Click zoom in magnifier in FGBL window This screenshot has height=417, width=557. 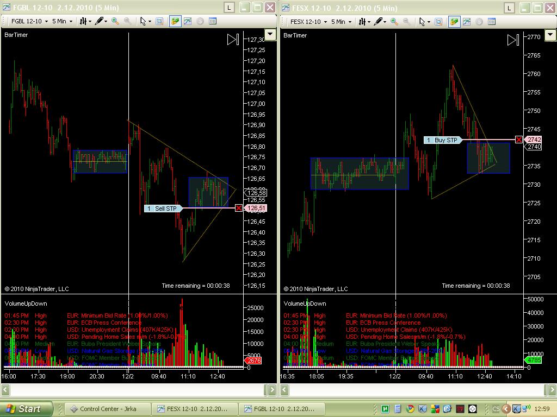click(x=115, y=21)
